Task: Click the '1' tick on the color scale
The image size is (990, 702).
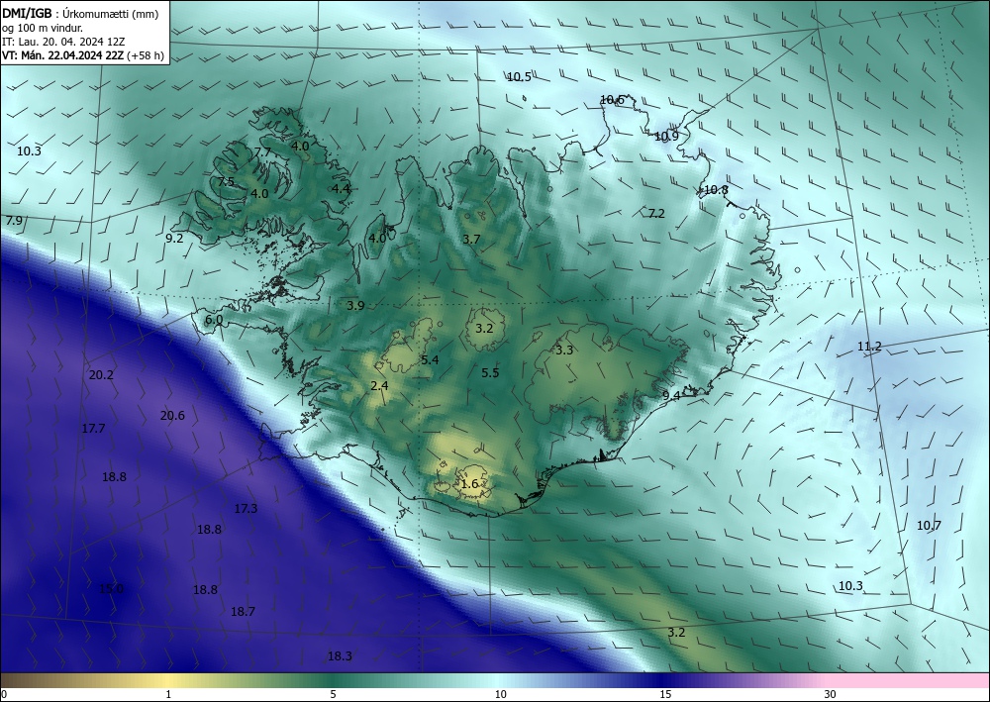Action: (x=168, y=695)
